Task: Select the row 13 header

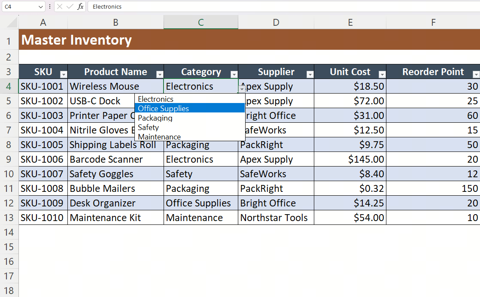Action: click(x=9, y=218)
